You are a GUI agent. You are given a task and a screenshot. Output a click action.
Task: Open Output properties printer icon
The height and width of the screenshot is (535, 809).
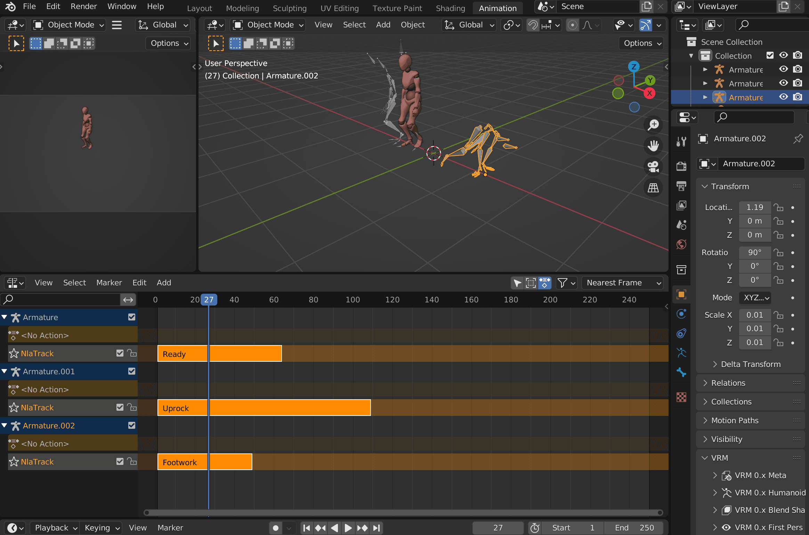[681, 186]
